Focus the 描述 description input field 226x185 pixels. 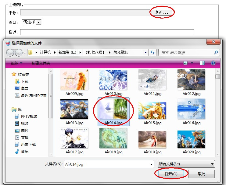click(x=107, y=32)
